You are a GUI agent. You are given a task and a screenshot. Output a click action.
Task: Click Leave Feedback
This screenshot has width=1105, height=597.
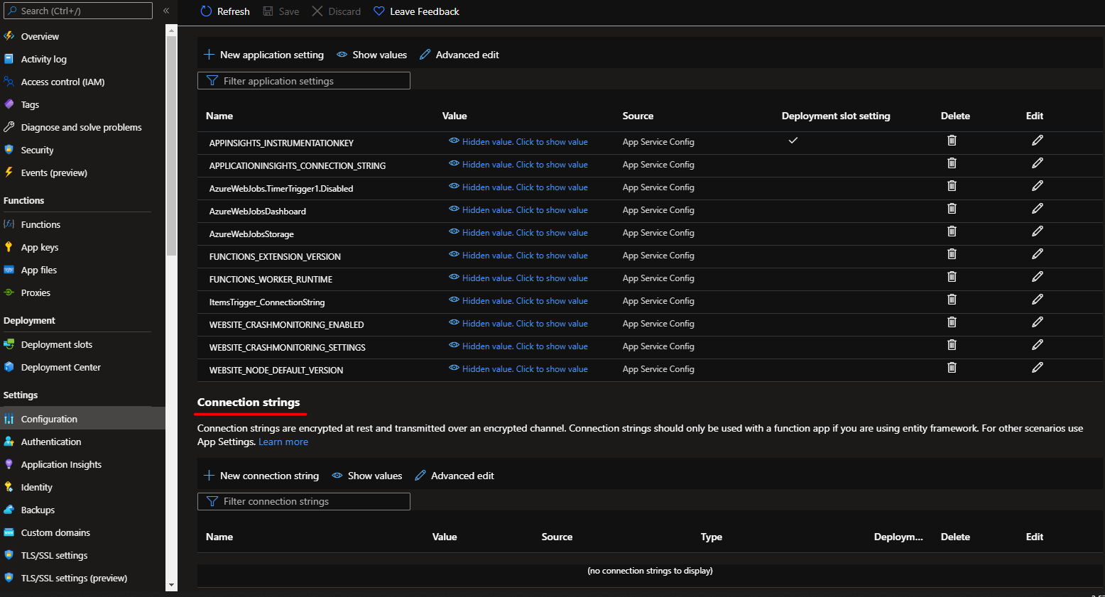pyautogui.click(x=416, y=11)
